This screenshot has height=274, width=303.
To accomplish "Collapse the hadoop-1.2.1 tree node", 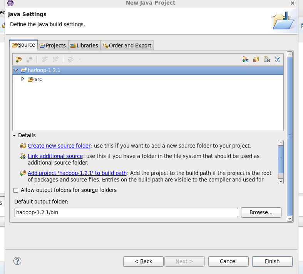I will pyautogui.click(x=16, y=70).
